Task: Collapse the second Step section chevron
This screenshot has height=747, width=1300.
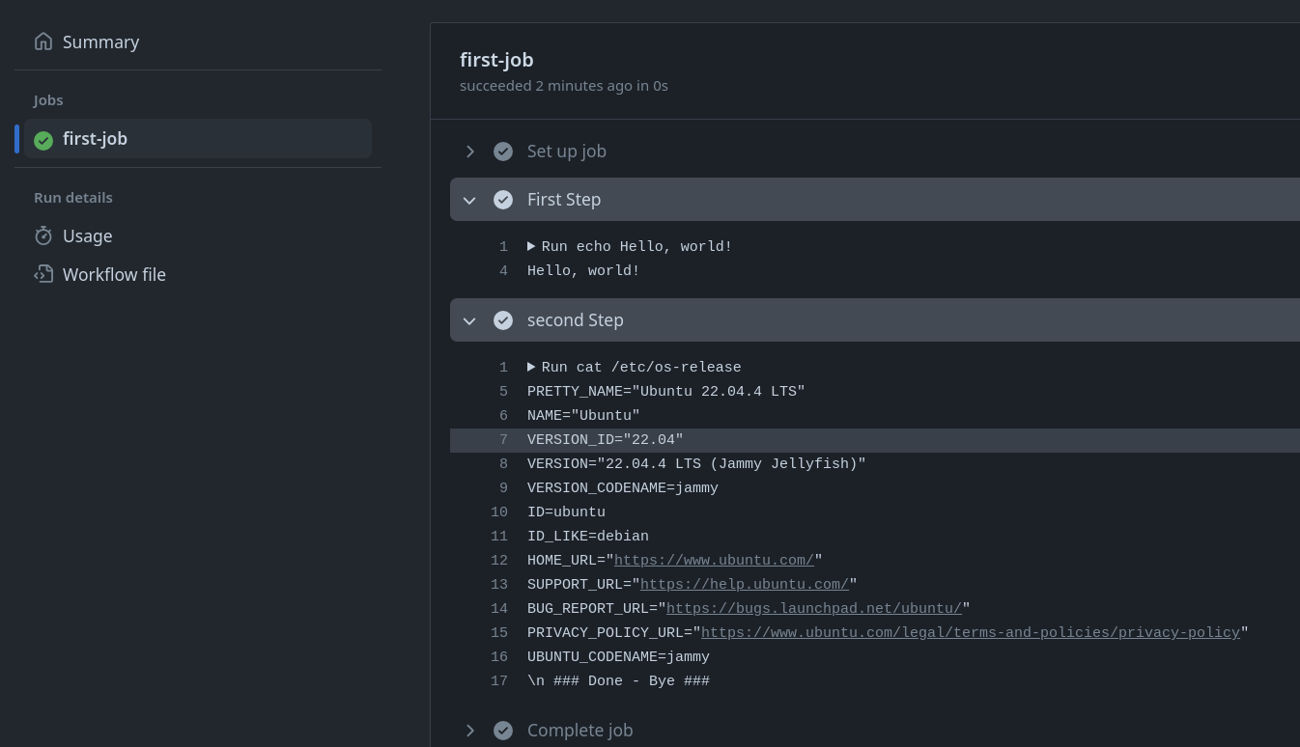Action: [470, 320]
